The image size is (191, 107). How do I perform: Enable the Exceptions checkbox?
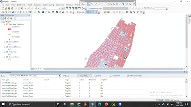click(x=111, y=76)
